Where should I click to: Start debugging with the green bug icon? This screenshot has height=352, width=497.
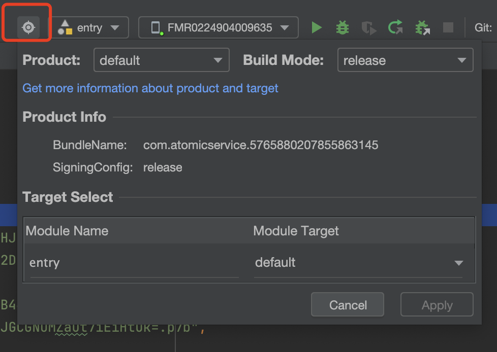[343, 27]
